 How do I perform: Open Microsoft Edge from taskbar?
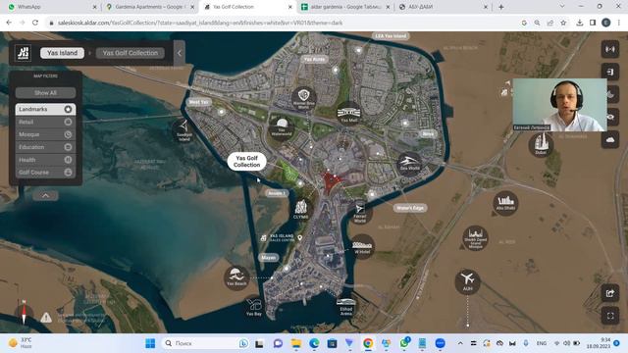314,343
